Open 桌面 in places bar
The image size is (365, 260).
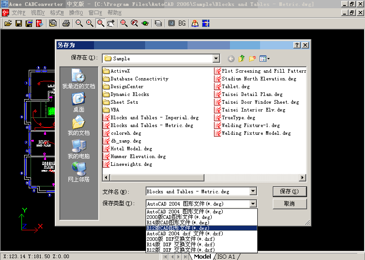point(78,102)
